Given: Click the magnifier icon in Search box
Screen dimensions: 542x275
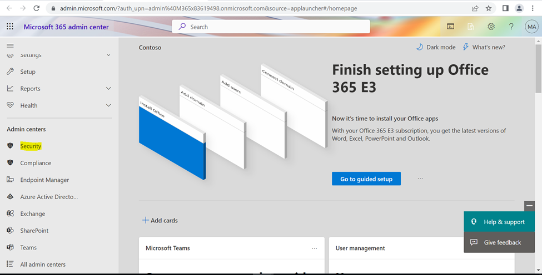Looking at the screenshot, I should [182, 27].
